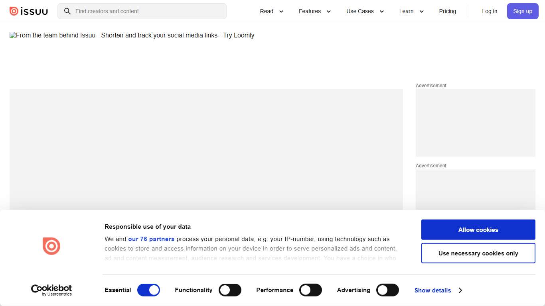Click the arrow next to Show details
The width and height of the screenshot is (545, 306).
(460, 290)
